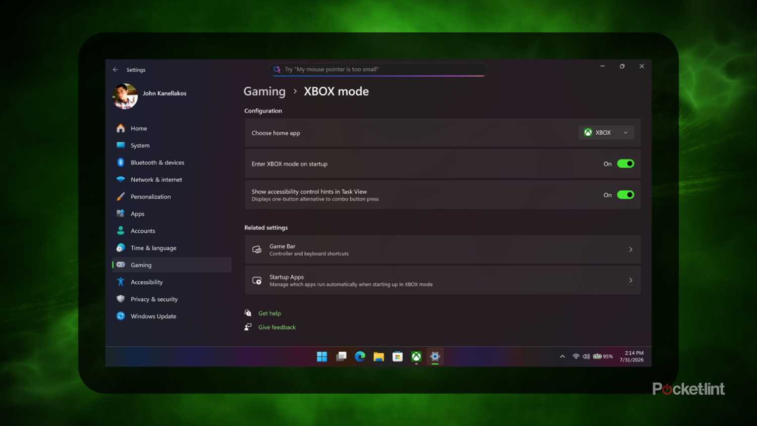This screenshot has height=426, width=757.
Task: Click the Wi-Fi tray icon
Action: [x=576, y=356]
